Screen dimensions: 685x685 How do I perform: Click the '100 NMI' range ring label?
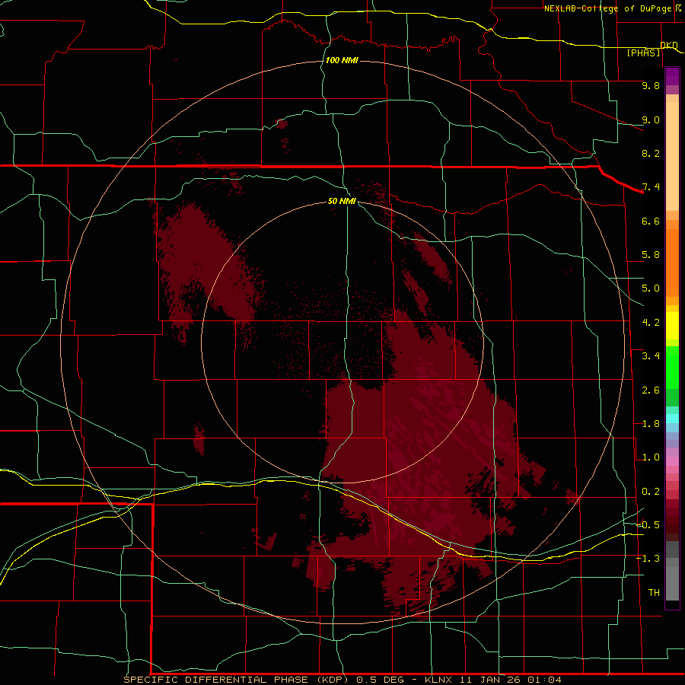[x=342, y=60]
